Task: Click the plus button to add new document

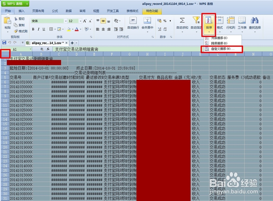Action: pos(72,43)
